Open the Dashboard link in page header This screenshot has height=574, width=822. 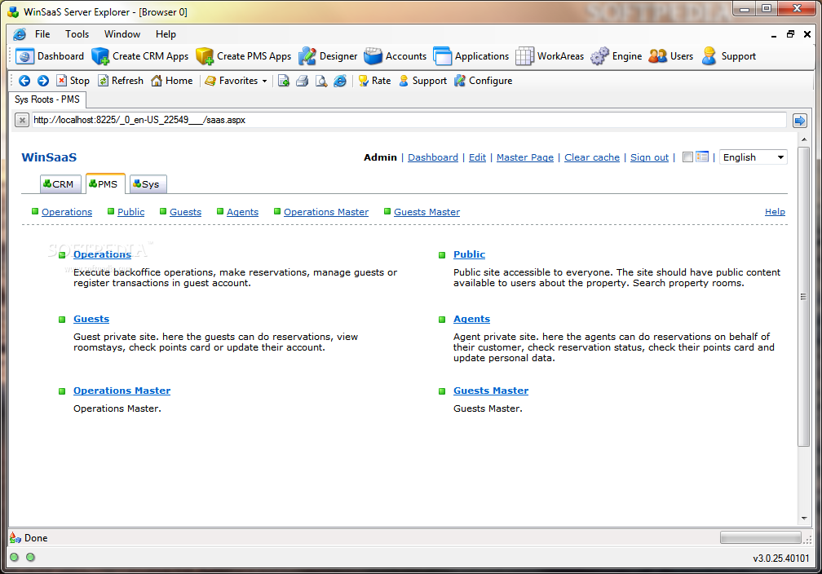pyautogui.click(x=433, y=157)
